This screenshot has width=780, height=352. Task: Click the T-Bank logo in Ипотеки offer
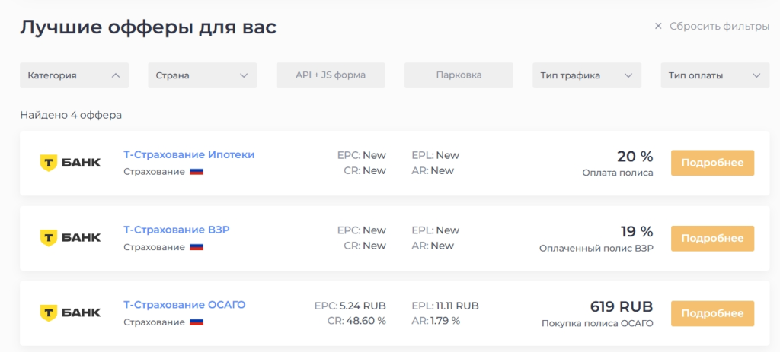coord(70,163)
